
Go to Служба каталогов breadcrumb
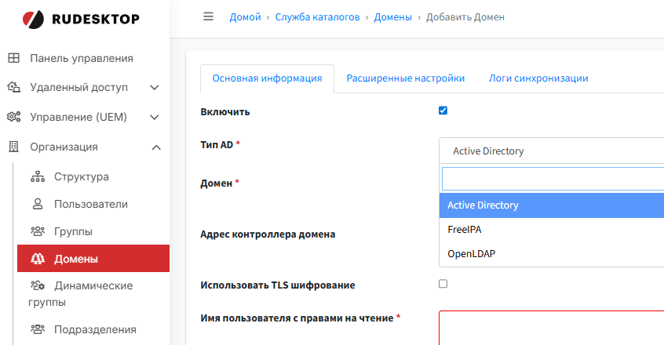click(317, 17)
